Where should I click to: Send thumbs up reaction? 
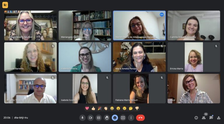[93, 108]
